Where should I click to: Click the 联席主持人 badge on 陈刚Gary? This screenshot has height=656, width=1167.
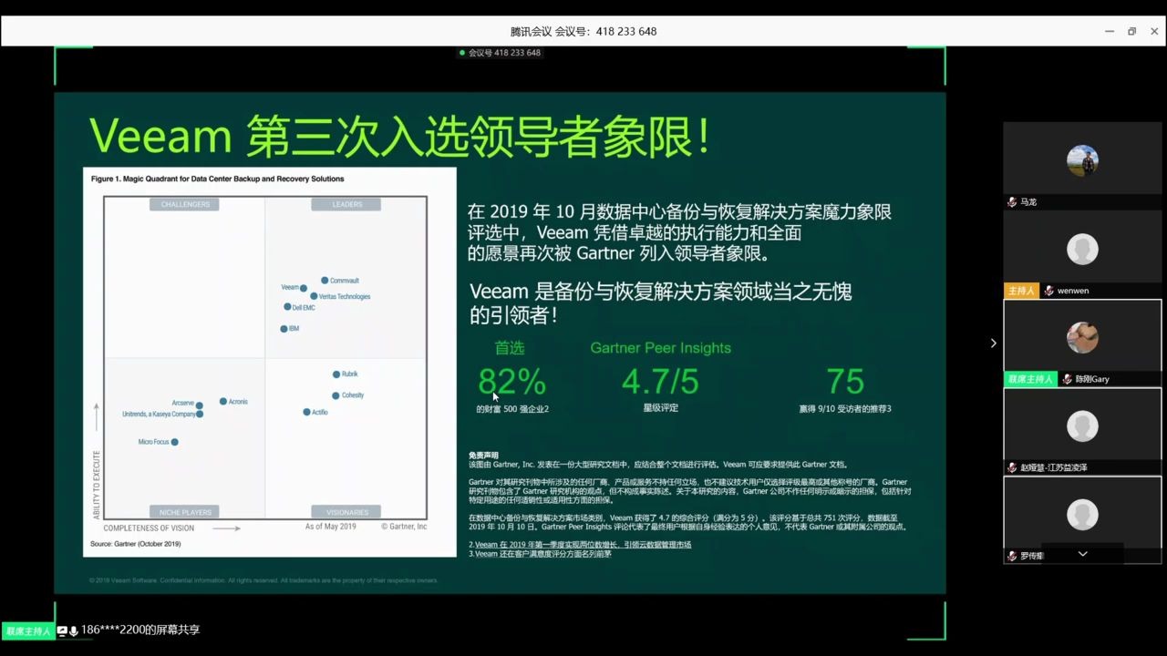click(x=1031, y=379)
